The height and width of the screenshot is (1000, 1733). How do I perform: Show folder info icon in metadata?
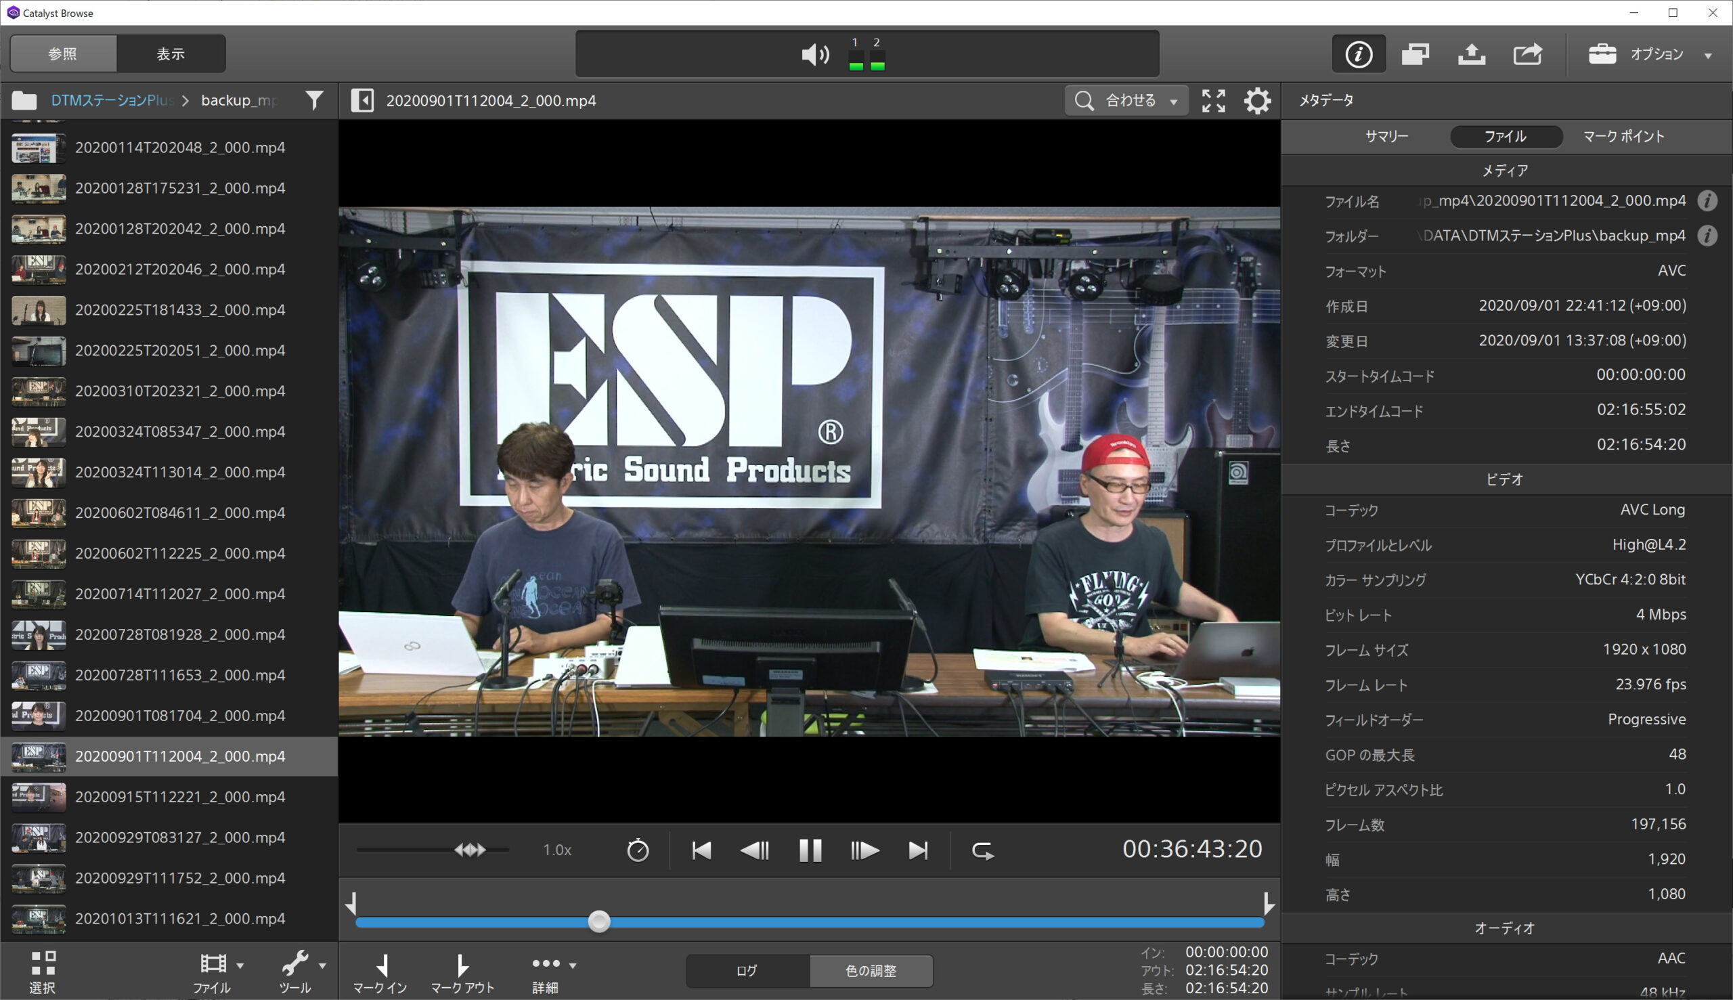pyautogui.click(x=1707, y=236)
